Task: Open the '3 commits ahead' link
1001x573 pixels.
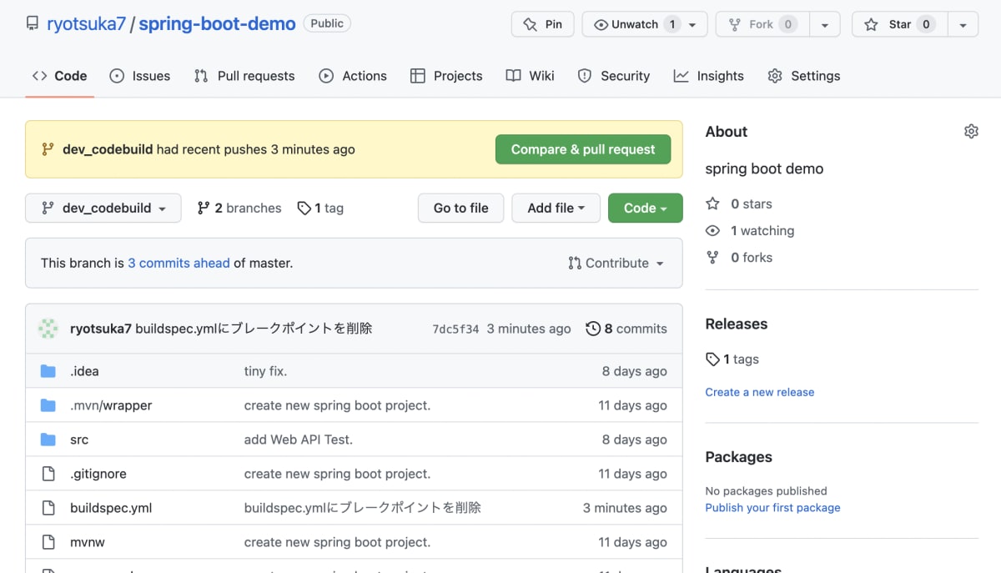Action: pyautogui.click(x=179, y=263)
